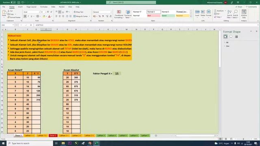
Task: Expand the cell Styles gallery
Action: [x=191, y=16]
